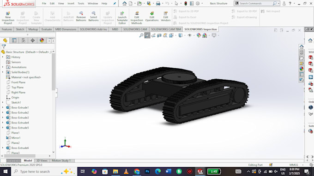Expand the Boss-Extrude6 feature
The image size is (314, 176).
coord(3,148)
